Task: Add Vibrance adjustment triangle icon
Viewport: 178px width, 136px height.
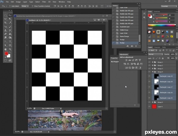Action: click(140, 60)
